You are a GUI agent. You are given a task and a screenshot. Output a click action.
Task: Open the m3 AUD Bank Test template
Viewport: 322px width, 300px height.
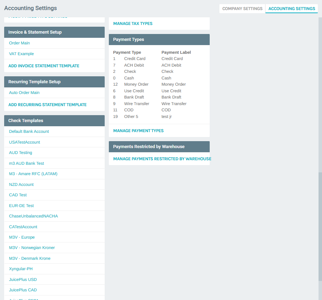tap(26, 163)
